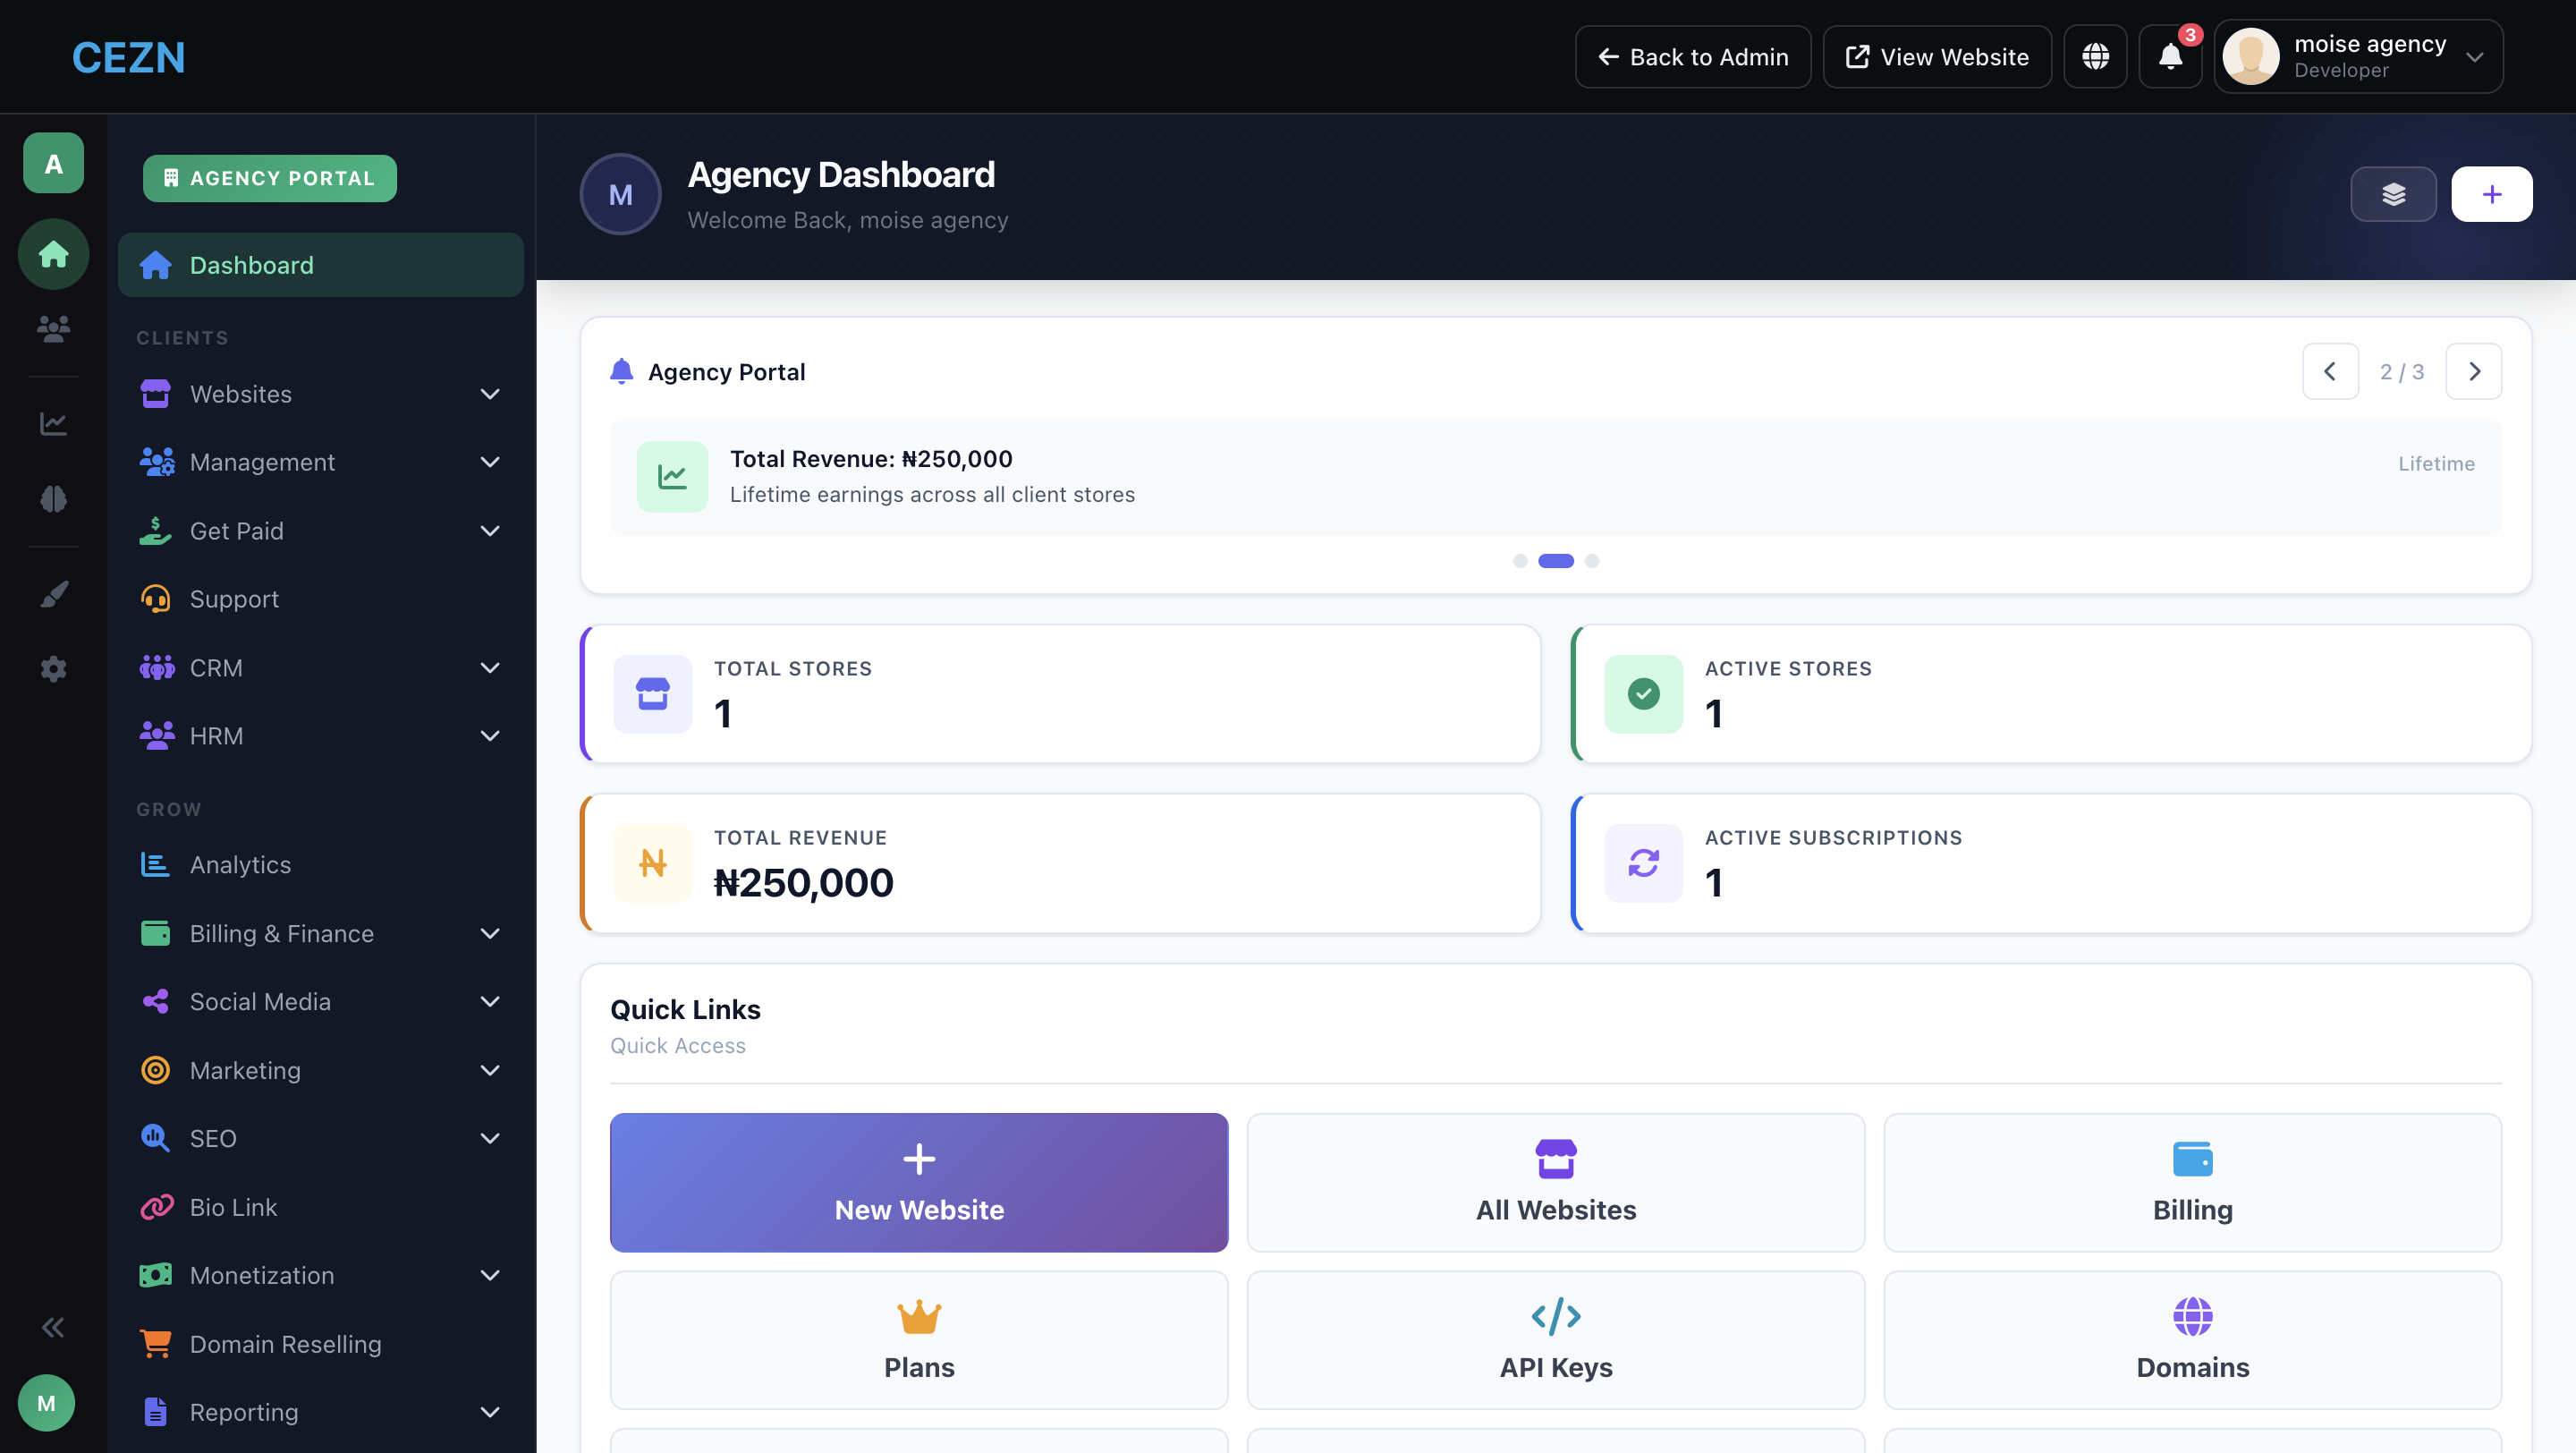Open Analytics in the sidebar
Viewport: 2576px width, 1453px height.
320,864
